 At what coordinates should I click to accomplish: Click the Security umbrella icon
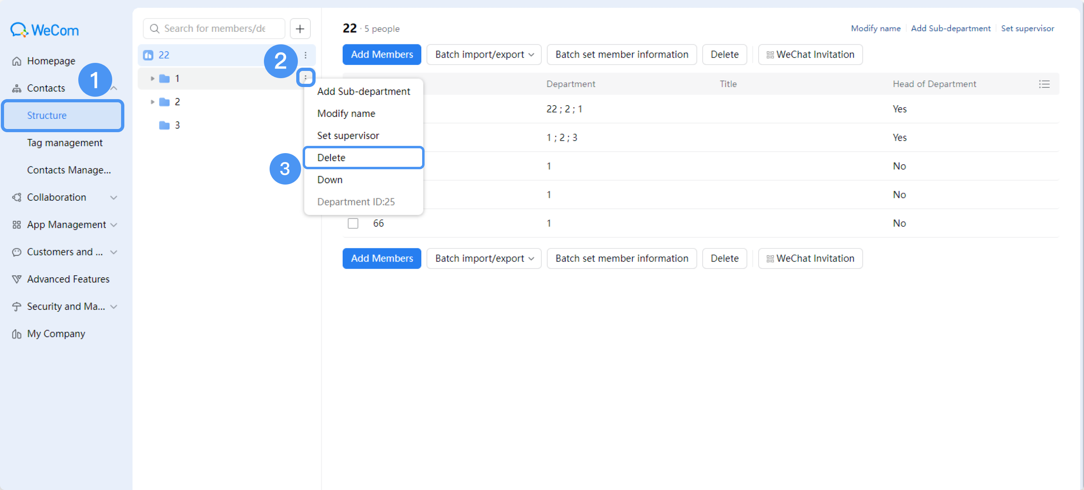(x=17, y=307)
